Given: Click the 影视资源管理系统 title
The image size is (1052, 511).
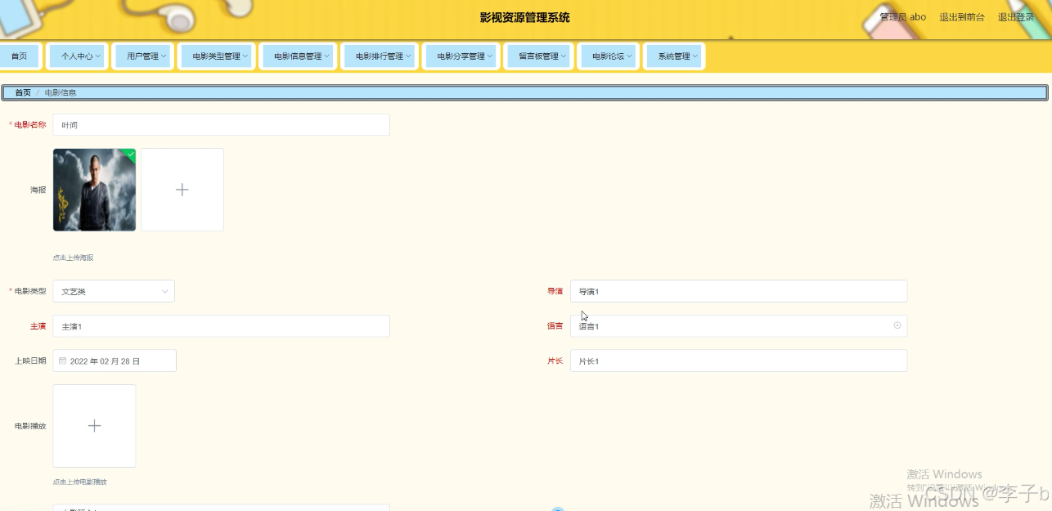Looking at the screenshot, I should click(525, 17).
